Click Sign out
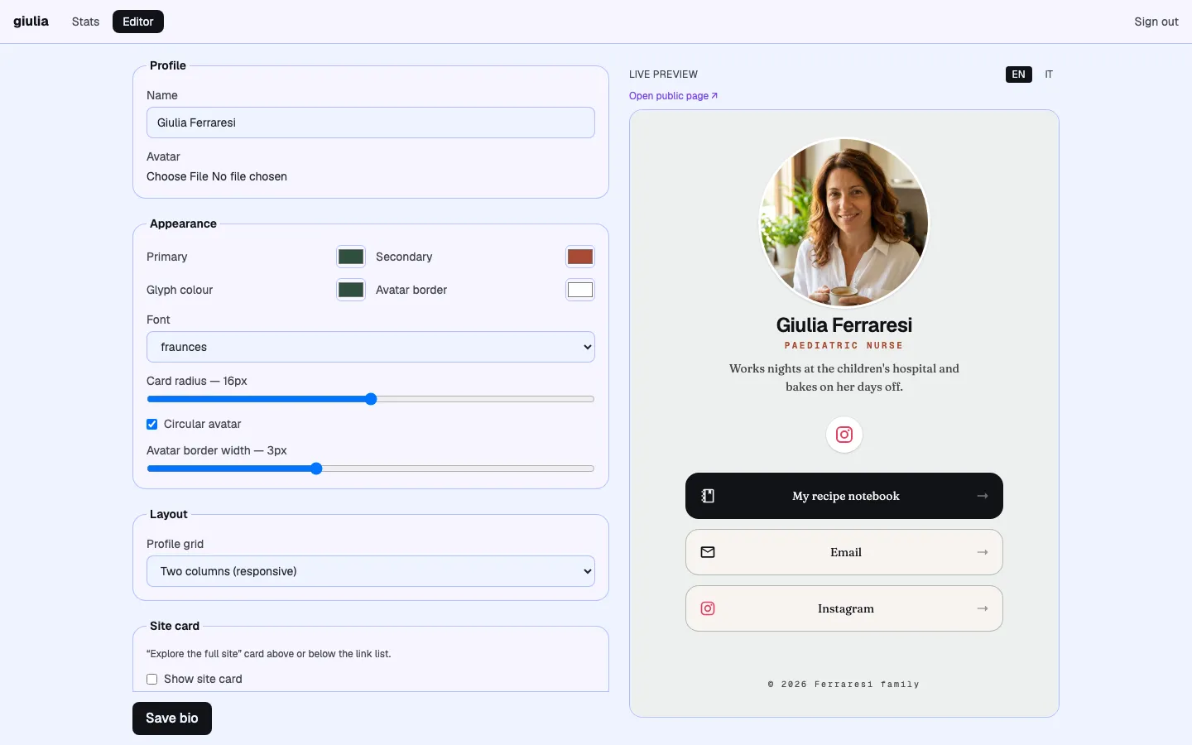Viewport: 1192px width, 745px height. tap(1156, 22)
